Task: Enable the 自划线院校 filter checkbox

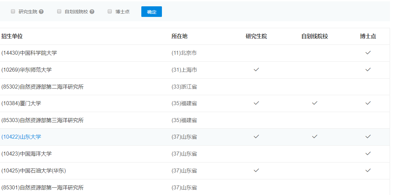Action: pyautogui.click(x=59, y=11)
